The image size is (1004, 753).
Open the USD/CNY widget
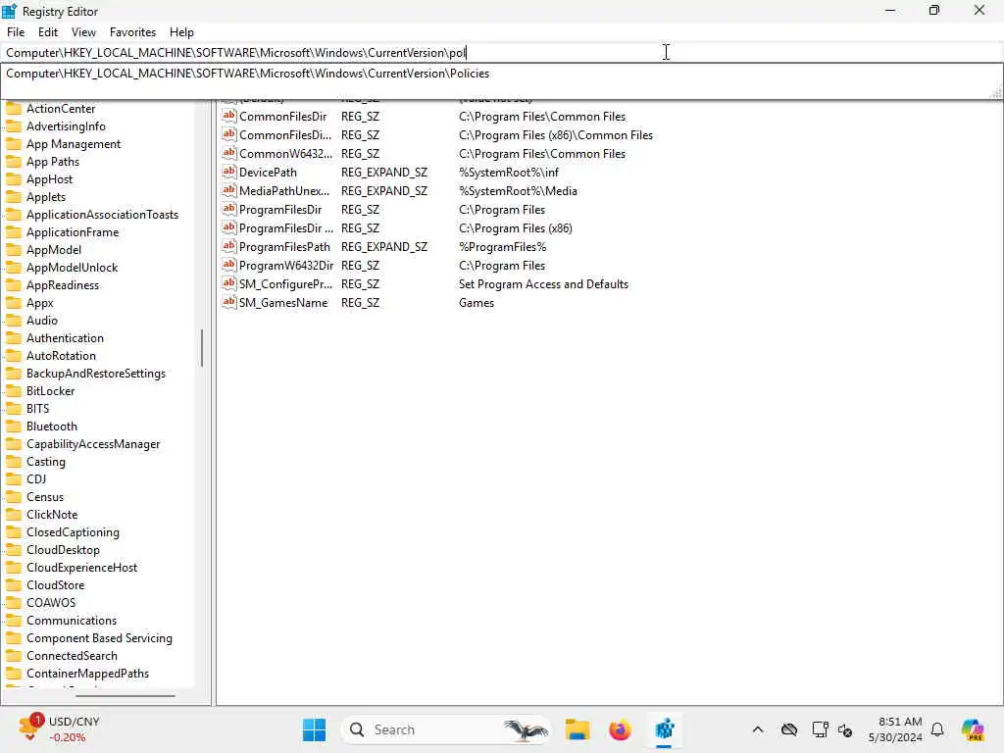[x=60, y=729]
